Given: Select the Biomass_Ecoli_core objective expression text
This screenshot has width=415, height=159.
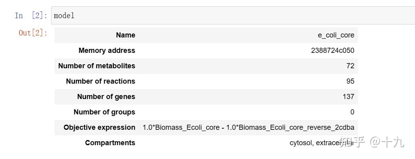Looking at the screenshot, I should point(248,127).
